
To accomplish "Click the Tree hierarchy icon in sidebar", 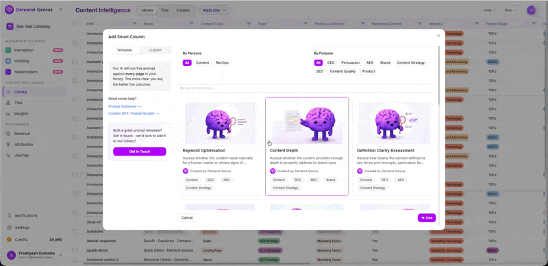I will point(8,103).
